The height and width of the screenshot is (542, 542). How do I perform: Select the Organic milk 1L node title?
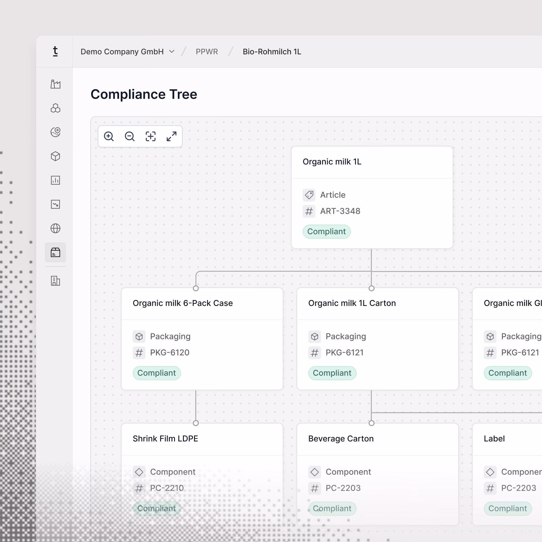[x=332, y=162]
